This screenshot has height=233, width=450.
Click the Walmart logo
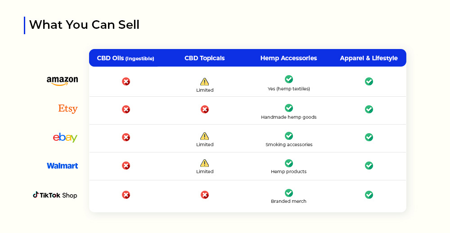click(62, 166)
